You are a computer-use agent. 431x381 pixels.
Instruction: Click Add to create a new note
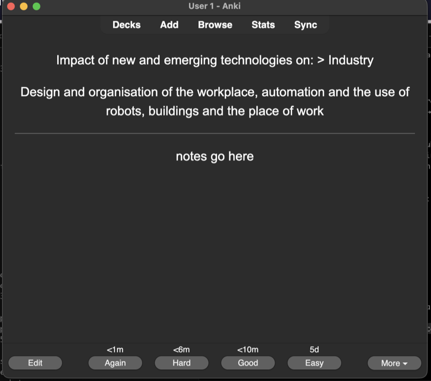tap(169, 25)
